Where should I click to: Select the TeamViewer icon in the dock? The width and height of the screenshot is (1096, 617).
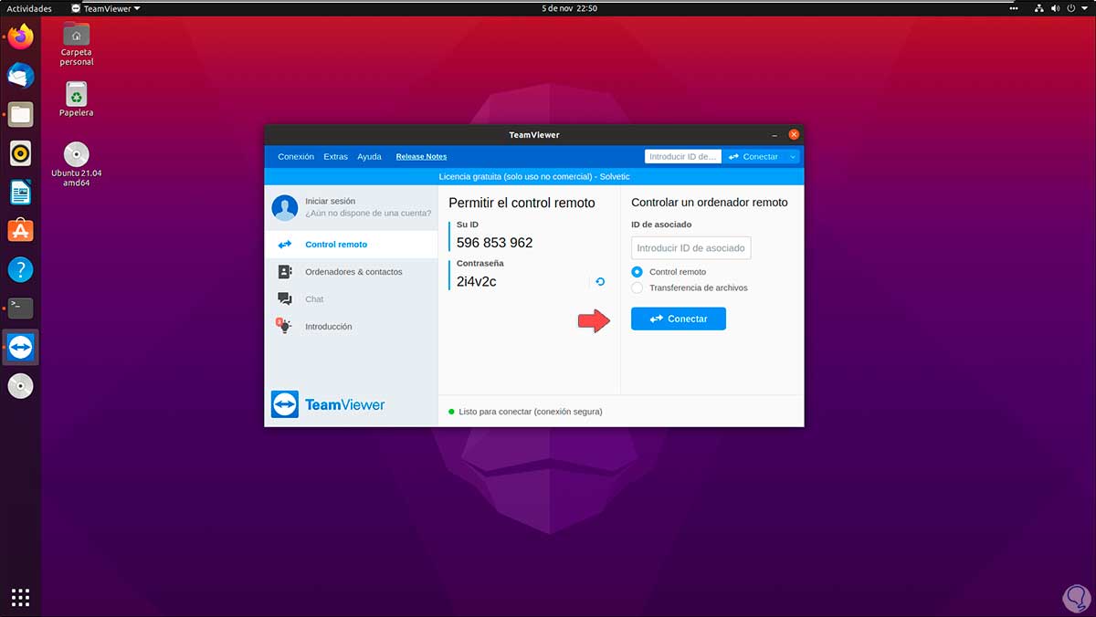20,347
